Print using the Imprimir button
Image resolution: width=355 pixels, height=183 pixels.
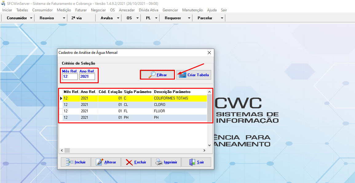pyautogui.click(x=166, y=162)
